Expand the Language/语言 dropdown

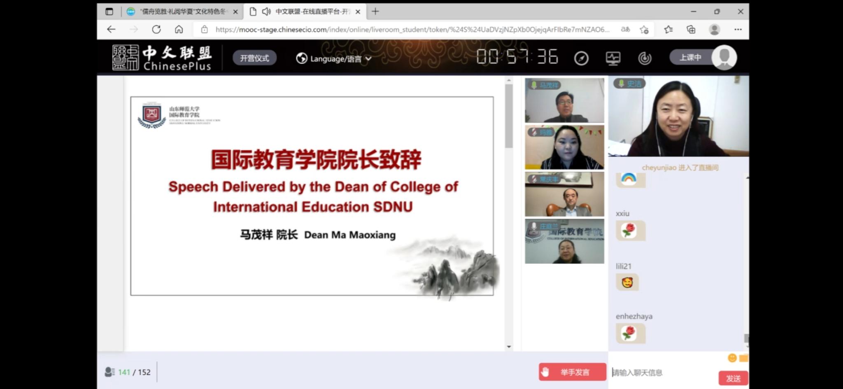333,59
